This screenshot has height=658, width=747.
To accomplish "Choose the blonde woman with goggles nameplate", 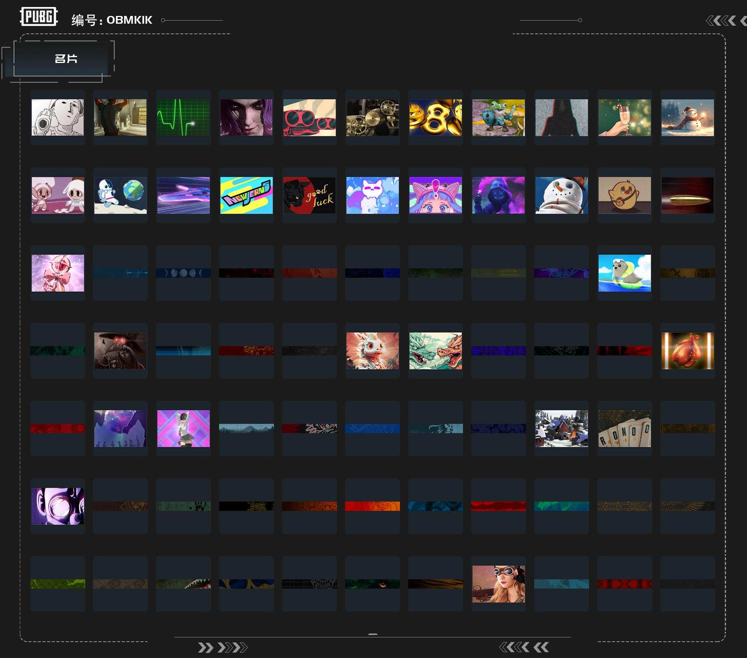I will click(x=499, y=584).
